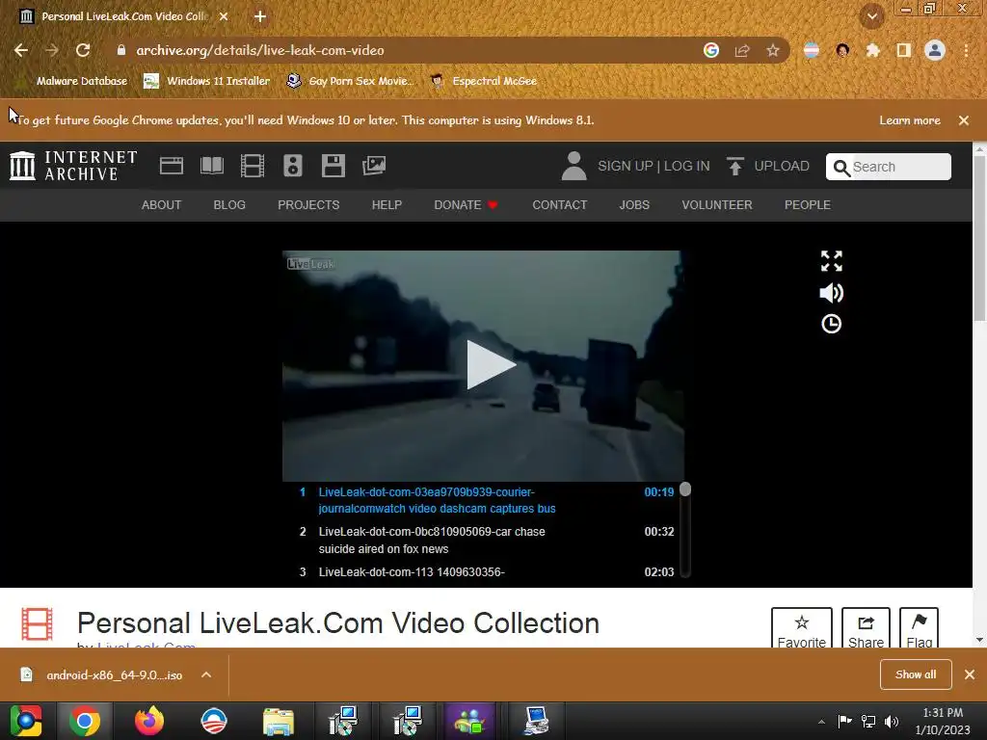
Task: Open the Internet Archive software floppy icon
Action: click(x=333, y=166)
